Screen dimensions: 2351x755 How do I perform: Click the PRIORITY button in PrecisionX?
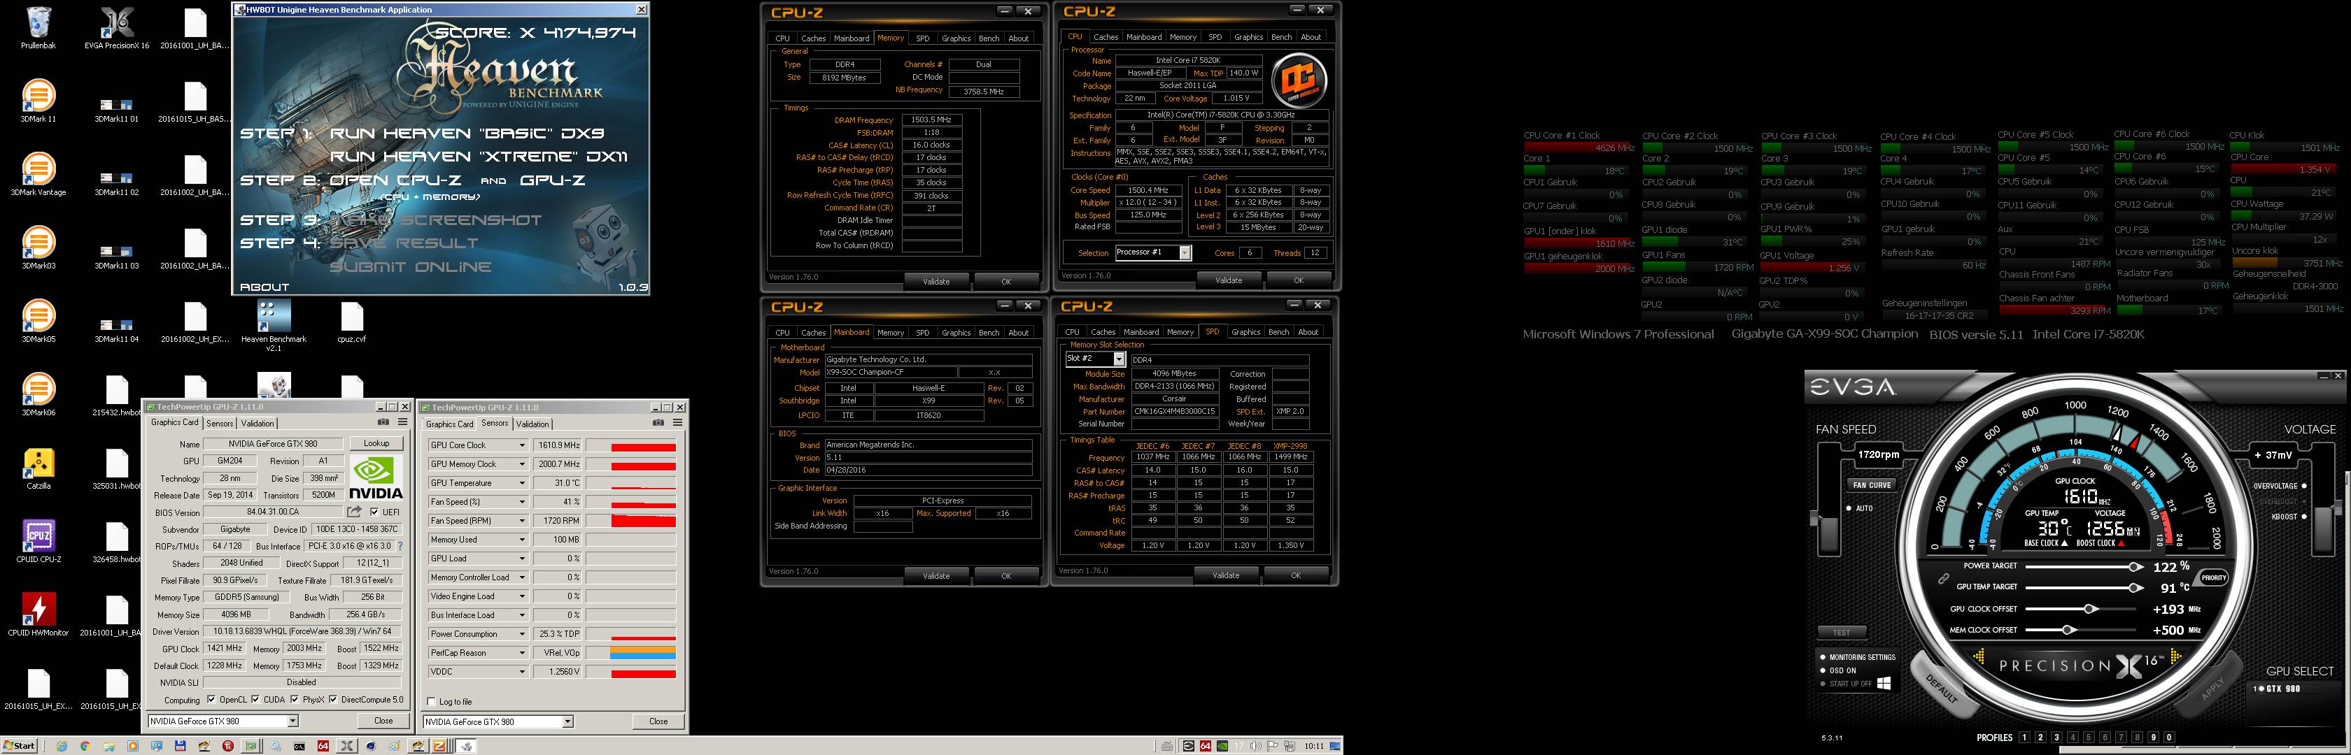tap(2214, 577)
